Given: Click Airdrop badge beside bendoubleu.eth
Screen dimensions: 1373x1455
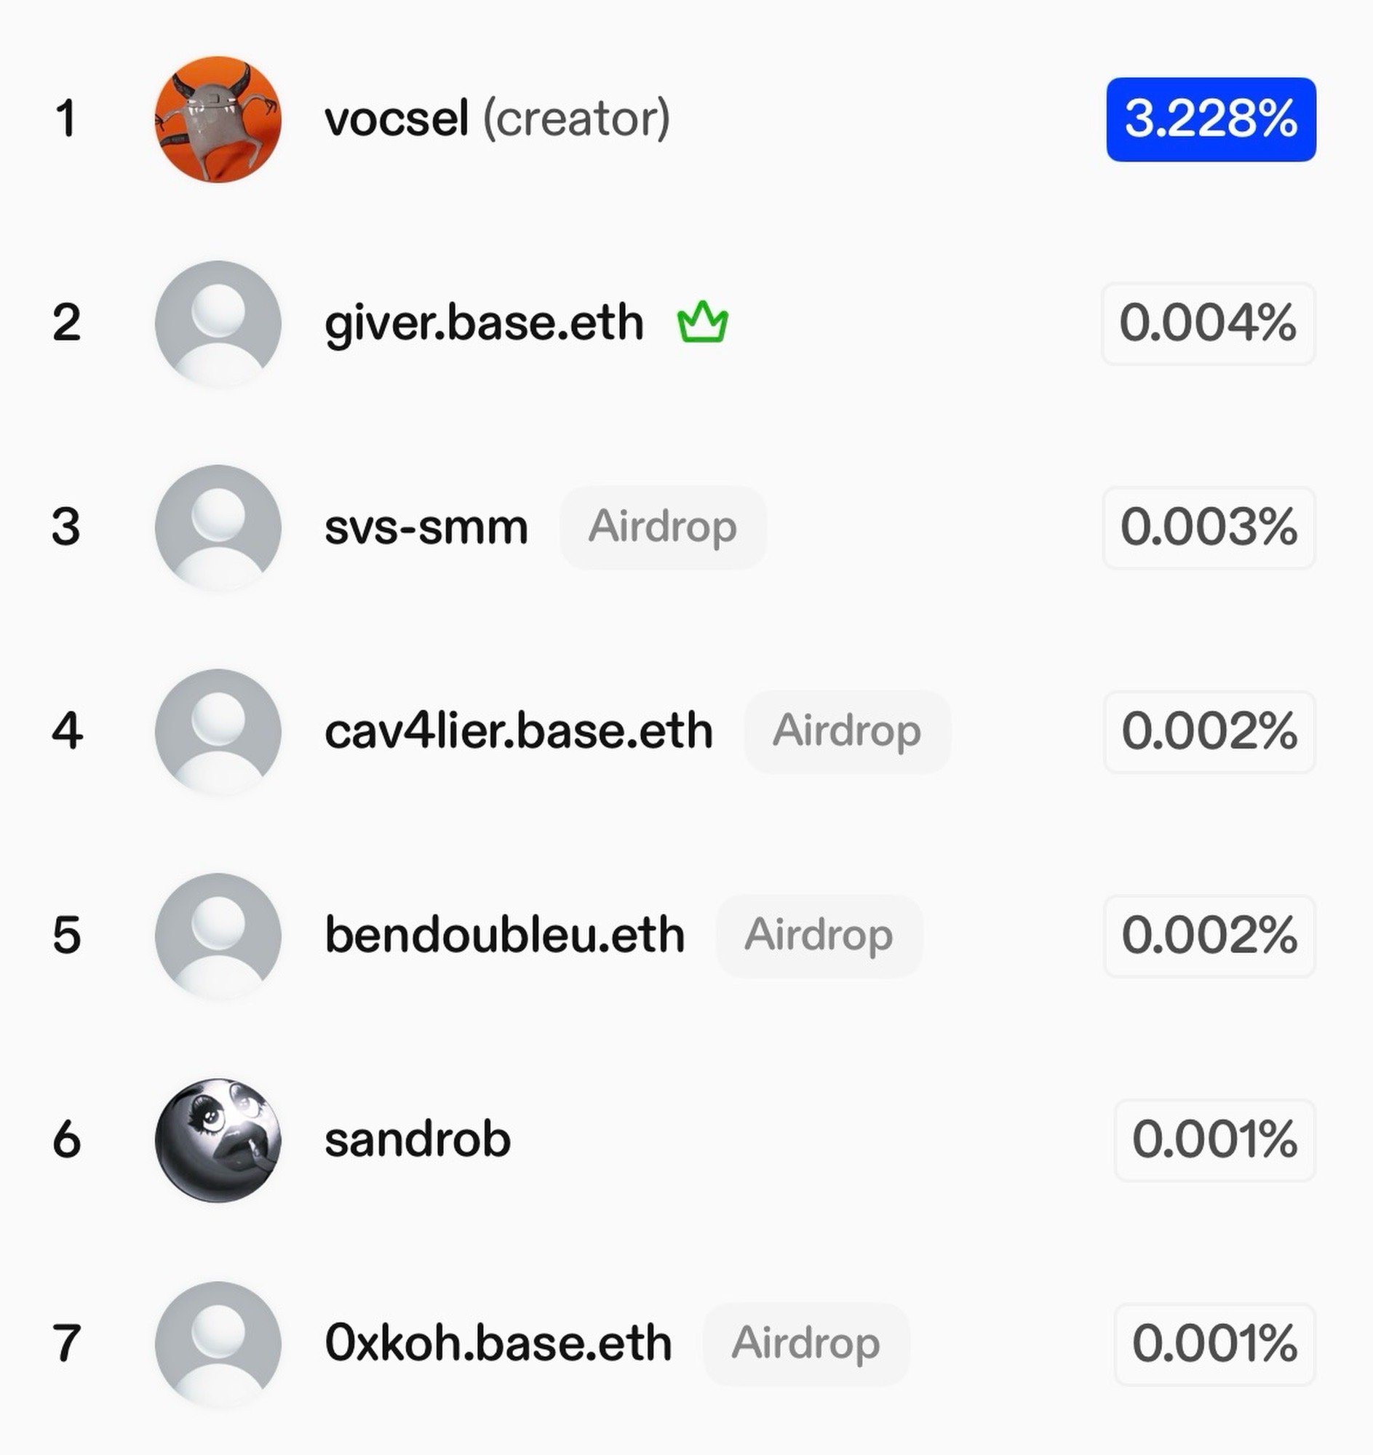Looking at the screenshot, I should [x=819, y=936].
